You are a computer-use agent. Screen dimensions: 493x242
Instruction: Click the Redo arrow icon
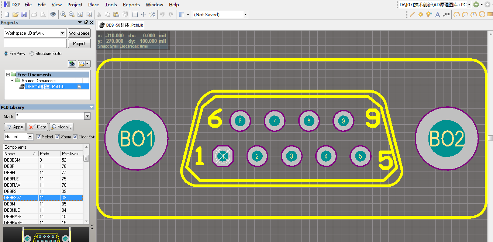[171, 14]
